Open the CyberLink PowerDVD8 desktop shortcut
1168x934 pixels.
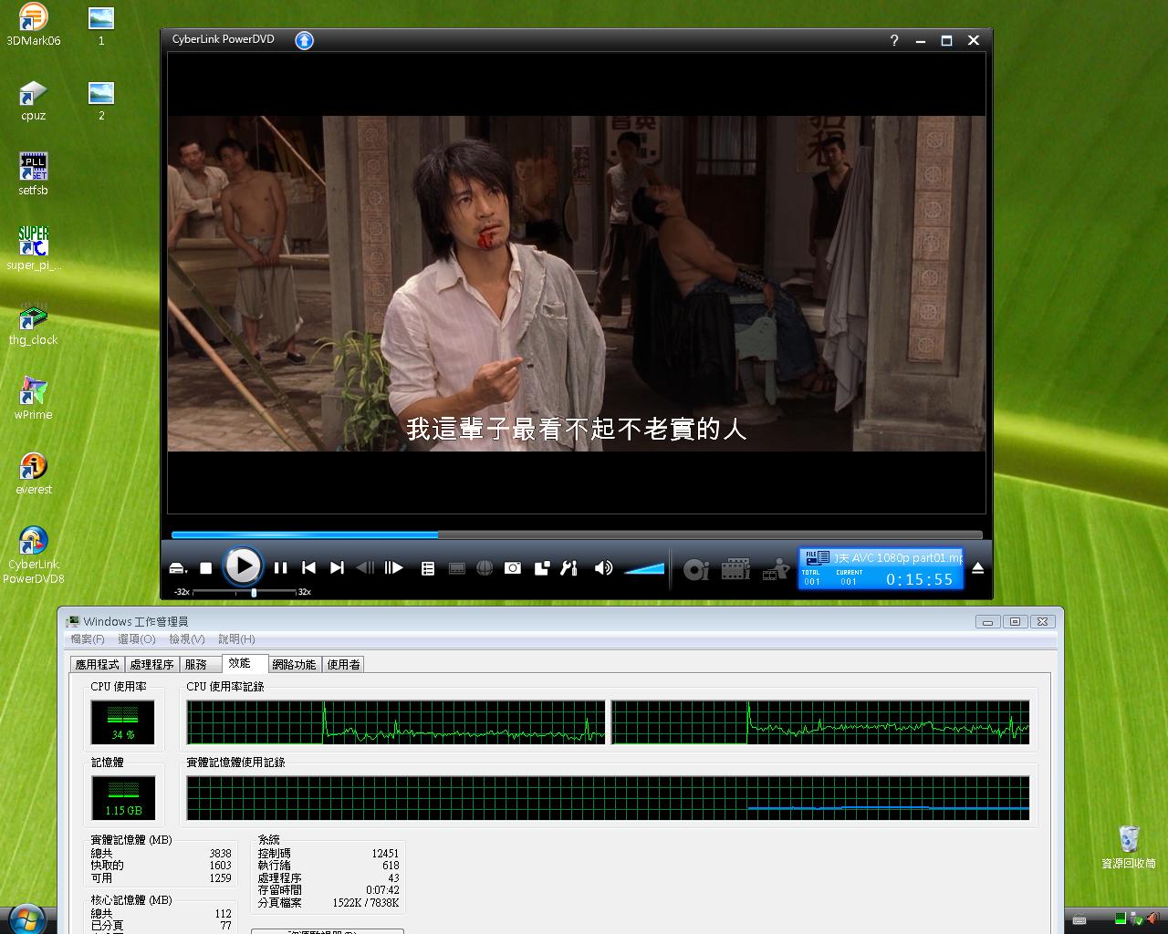point(33,555)
